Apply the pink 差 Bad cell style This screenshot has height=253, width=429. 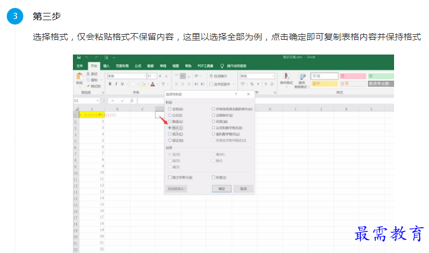coord(352,76)
